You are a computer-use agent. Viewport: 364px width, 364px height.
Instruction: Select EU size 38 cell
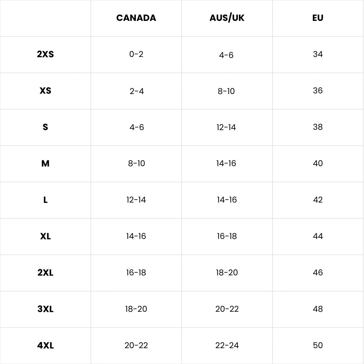(317, 127)
